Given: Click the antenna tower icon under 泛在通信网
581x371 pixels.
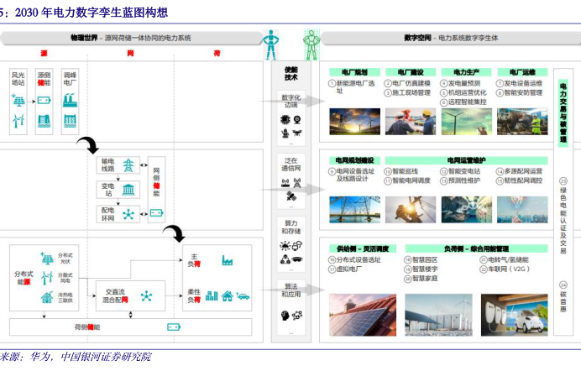Looking at the screenshot, I should pyautogui.click(x=297, y=182).
